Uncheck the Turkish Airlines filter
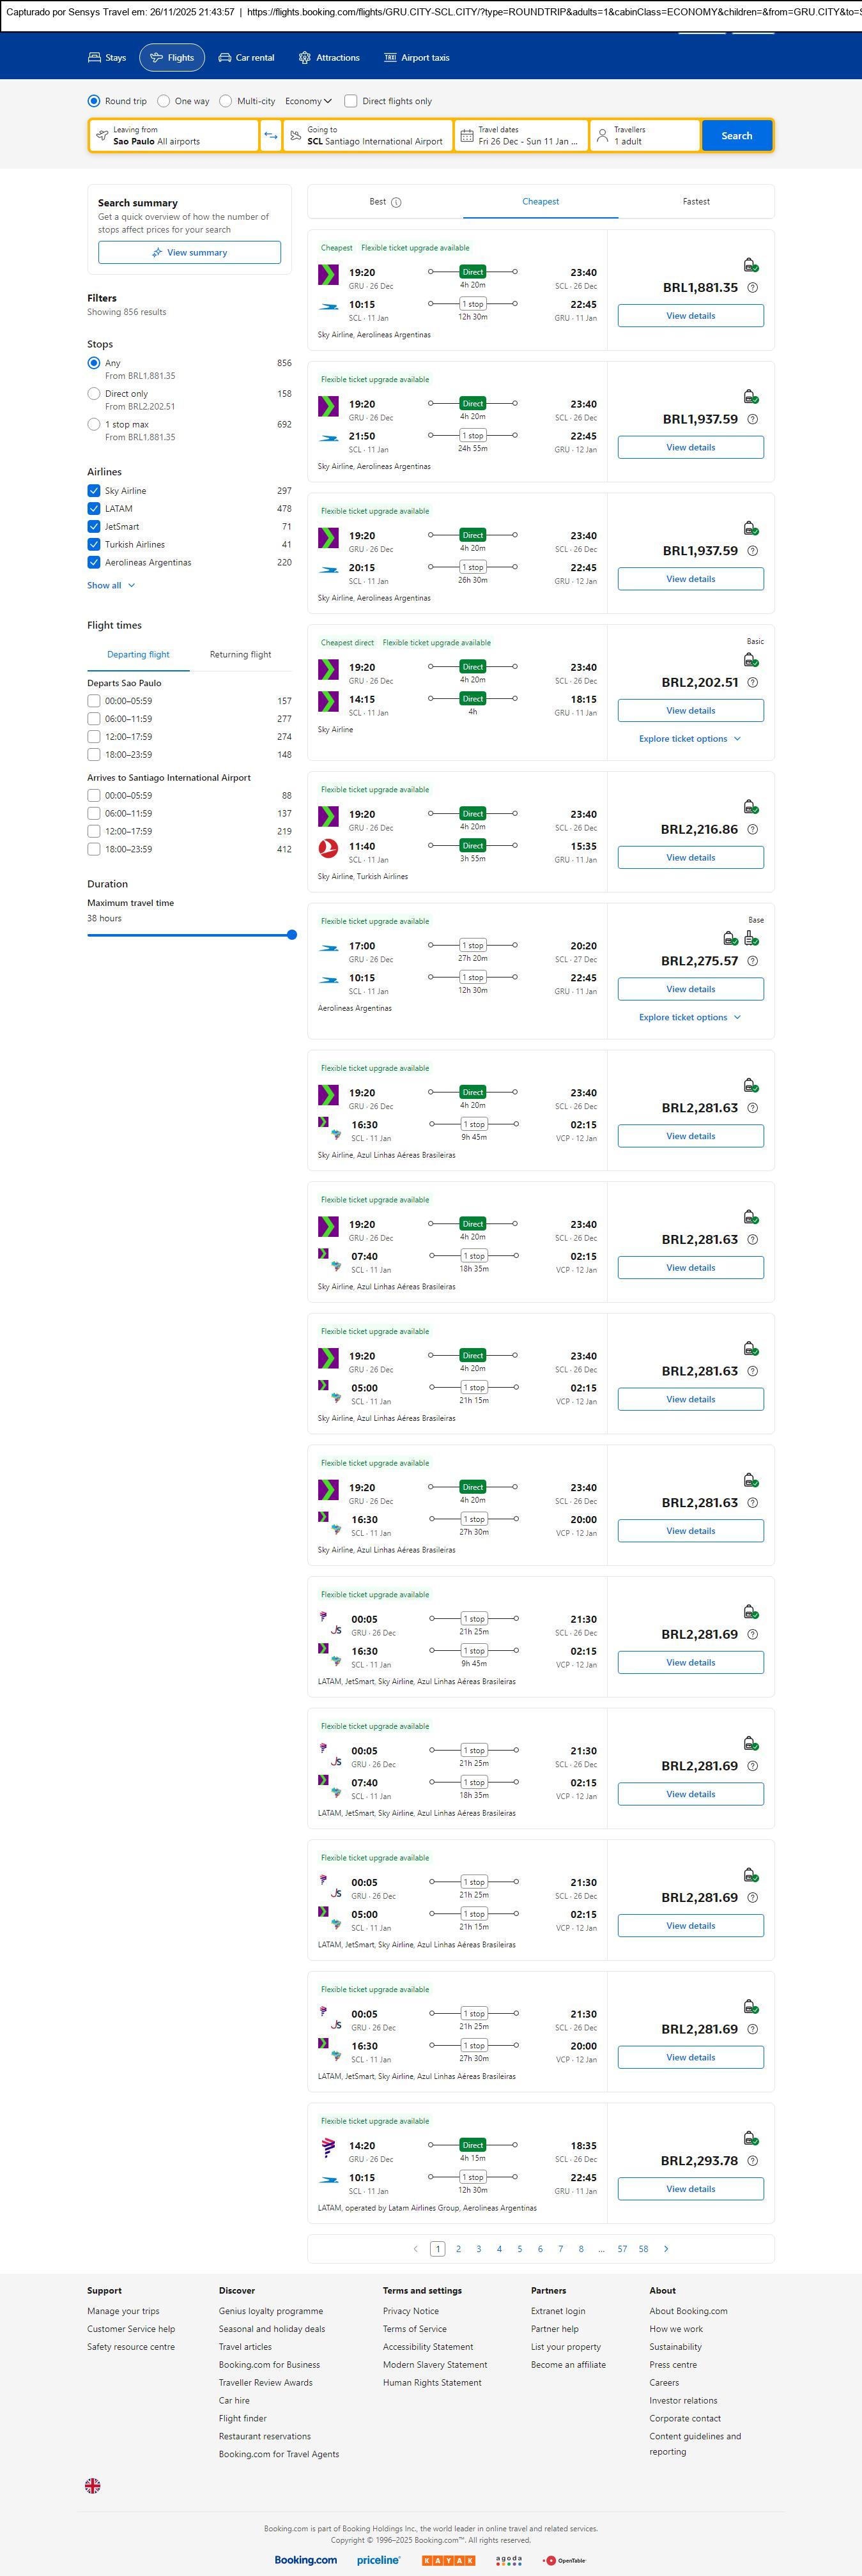Viewport: 862px width, 2576px height. point(94,545)
